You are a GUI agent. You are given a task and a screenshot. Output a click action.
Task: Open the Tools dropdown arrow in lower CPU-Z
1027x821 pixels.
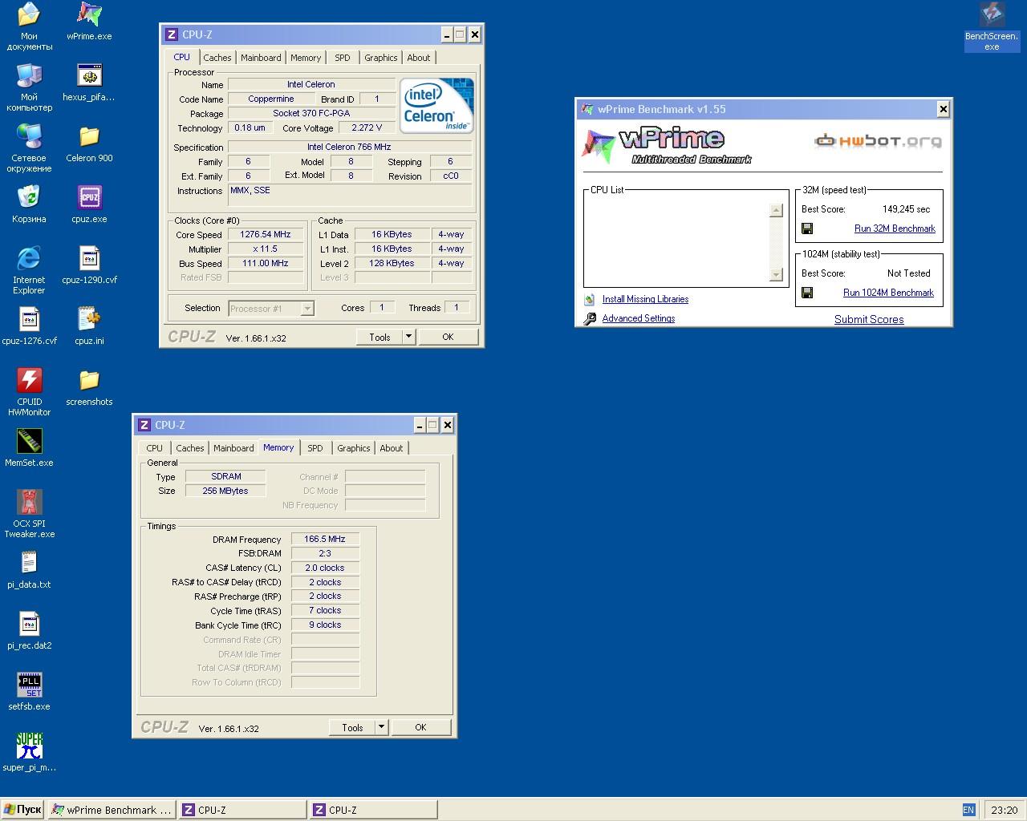[381, 727]
